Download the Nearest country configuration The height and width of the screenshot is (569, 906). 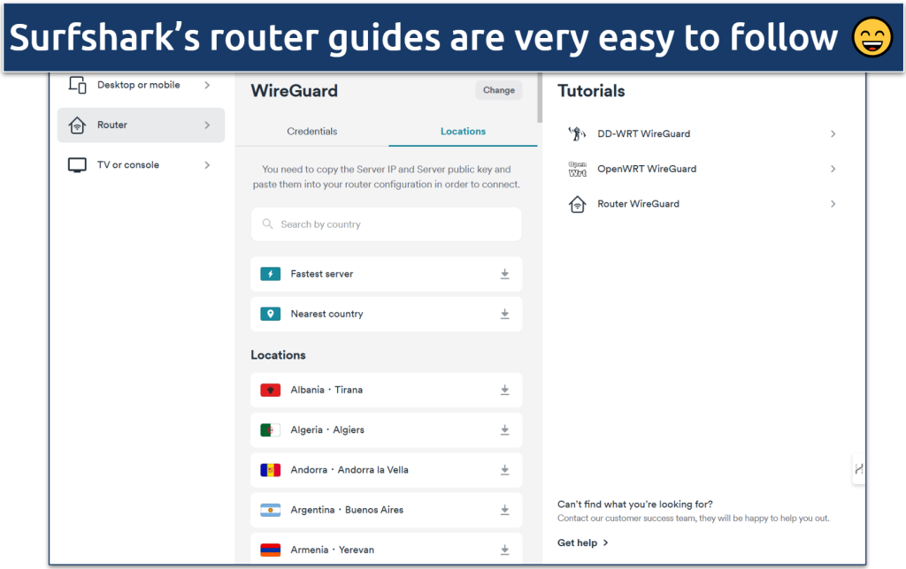click(x=504, y=314)
